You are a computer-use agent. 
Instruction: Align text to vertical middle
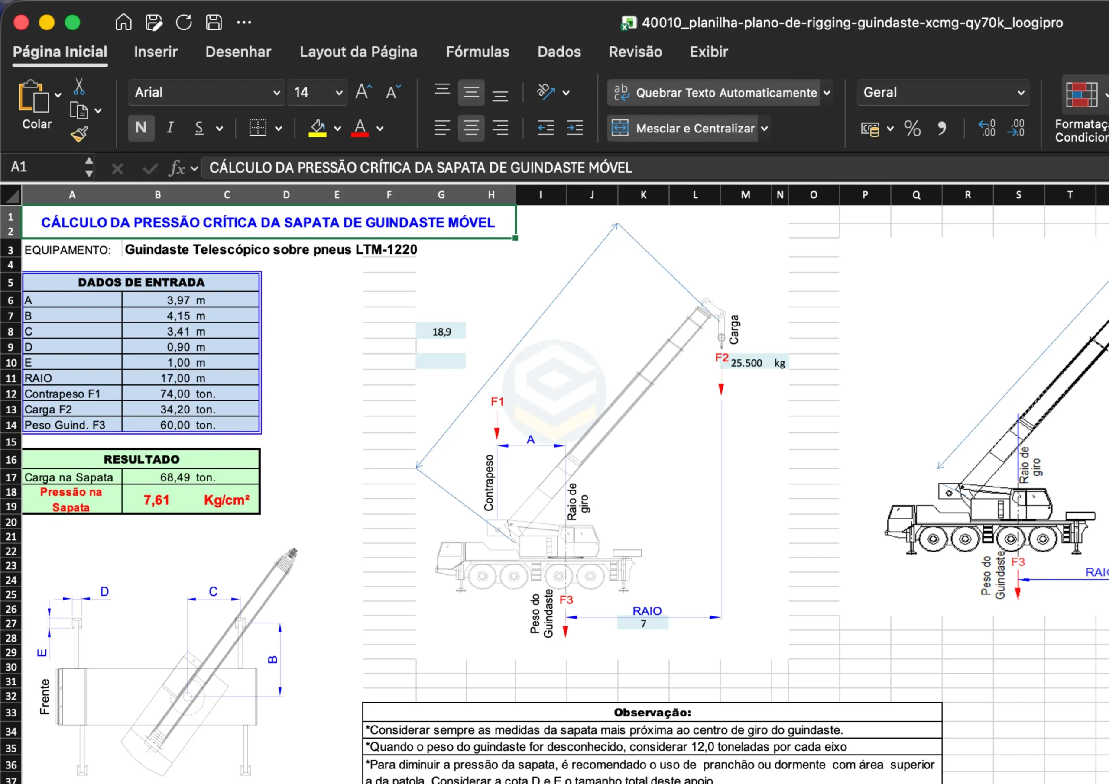click(471, 92)
